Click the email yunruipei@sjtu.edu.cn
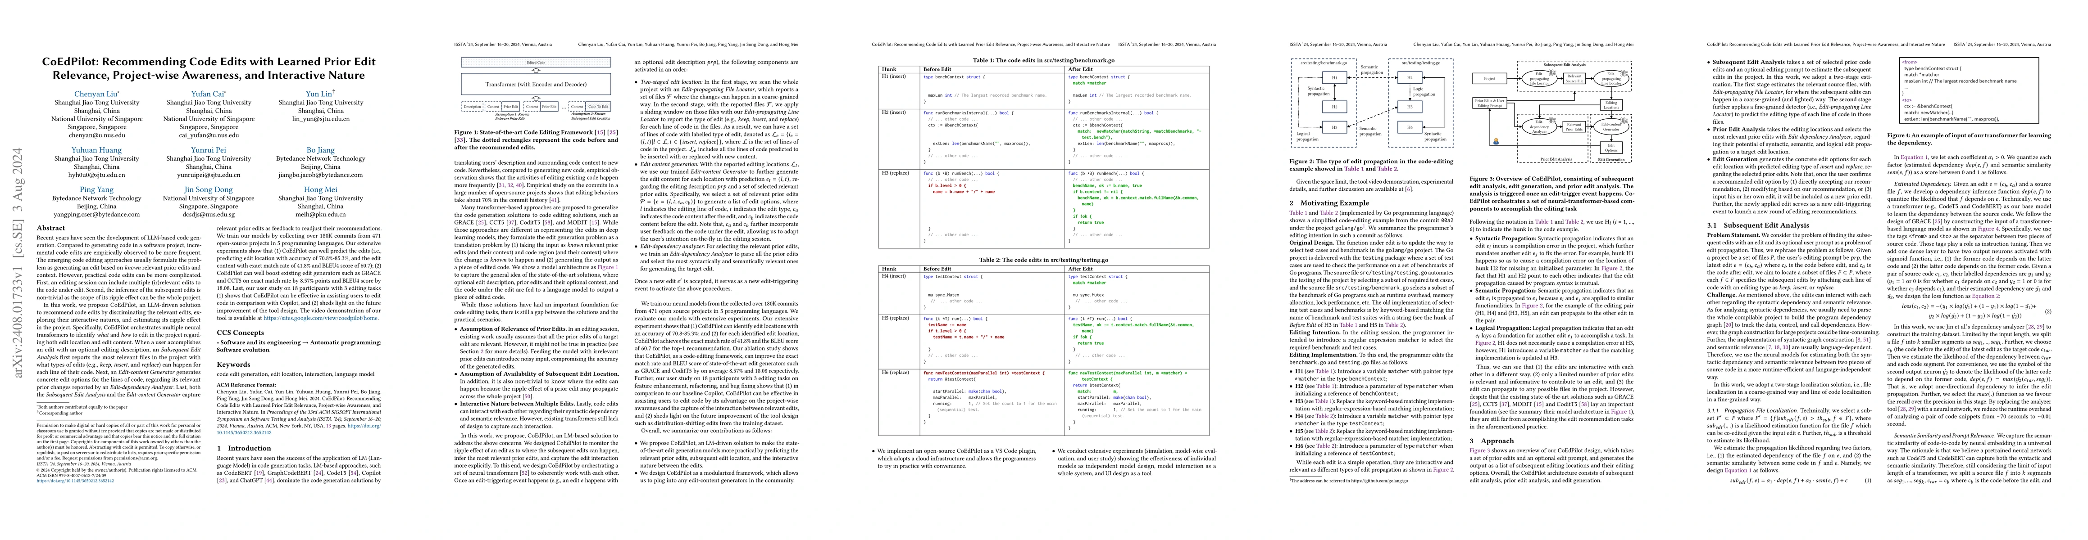Viewport: 2088px width, 540px height. [208, 175]
